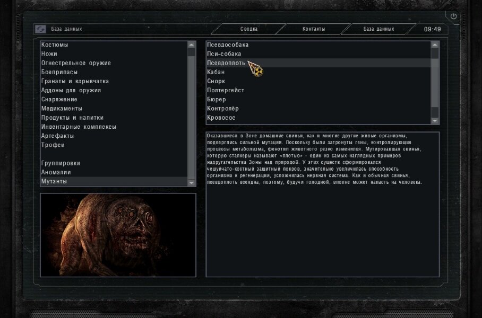
Task: Click the База данных window title
Action: 66,29
